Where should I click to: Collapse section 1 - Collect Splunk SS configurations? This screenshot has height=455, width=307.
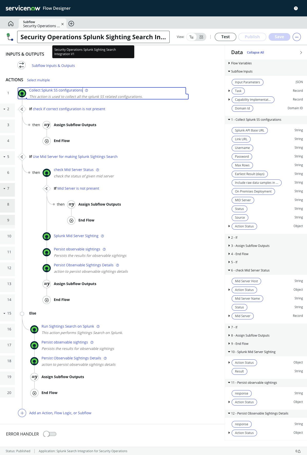[229, 119]
